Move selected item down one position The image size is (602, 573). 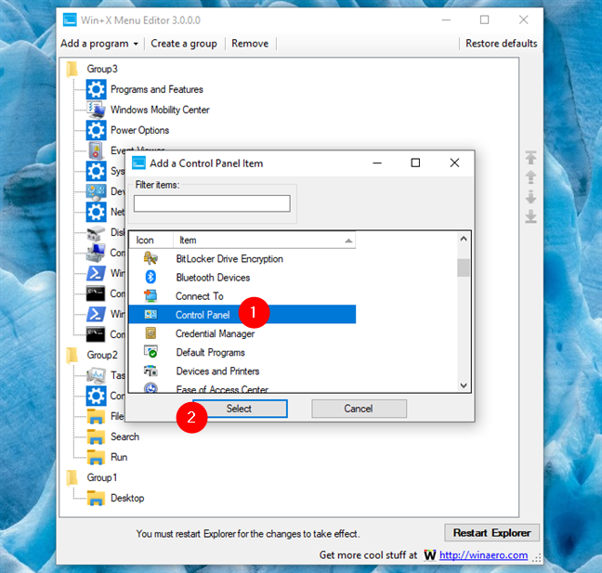531,197
